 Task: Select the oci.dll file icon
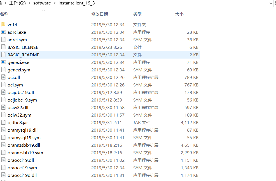coord(3,77)
